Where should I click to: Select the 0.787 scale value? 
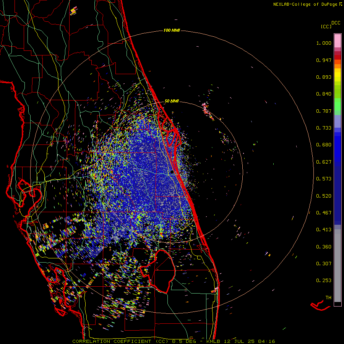click(x=324, y=111)
